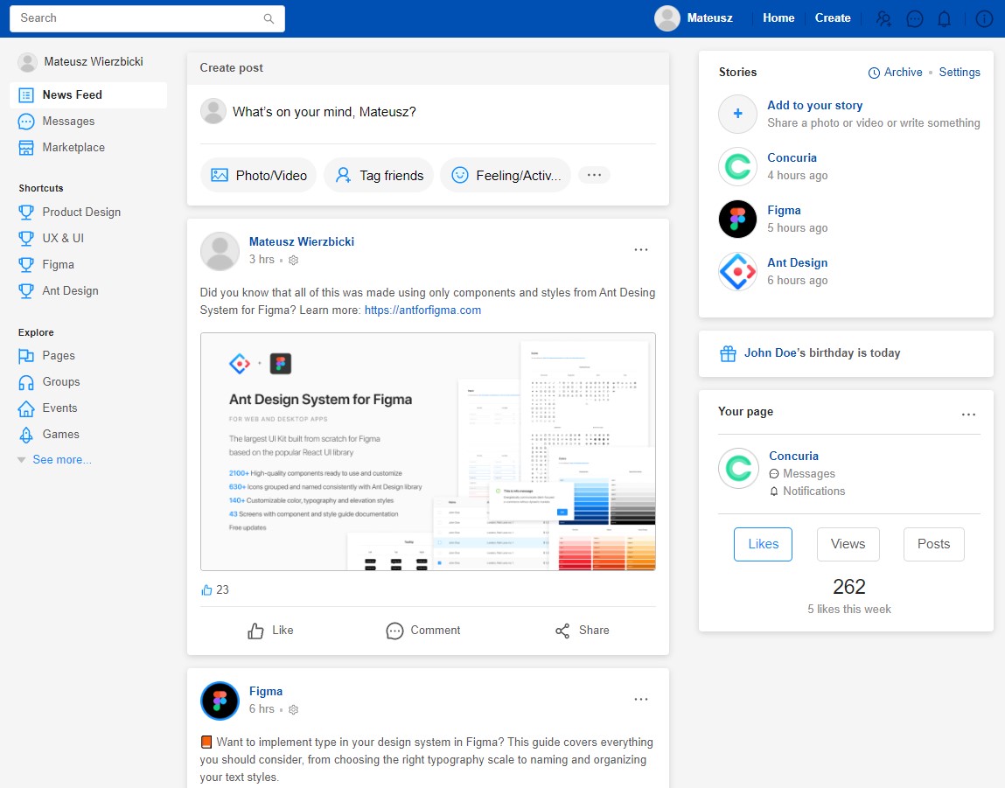Open Your page more options menu
Screen dimensions: 1005x788
(968, 415)
